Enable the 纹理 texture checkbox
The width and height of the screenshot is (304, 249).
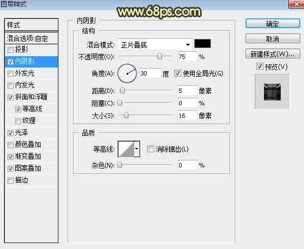(x=18, y=121)
